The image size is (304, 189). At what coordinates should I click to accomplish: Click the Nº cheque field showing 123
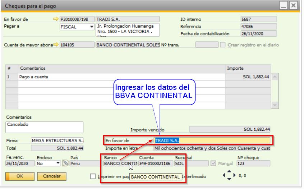click(253, 163)
